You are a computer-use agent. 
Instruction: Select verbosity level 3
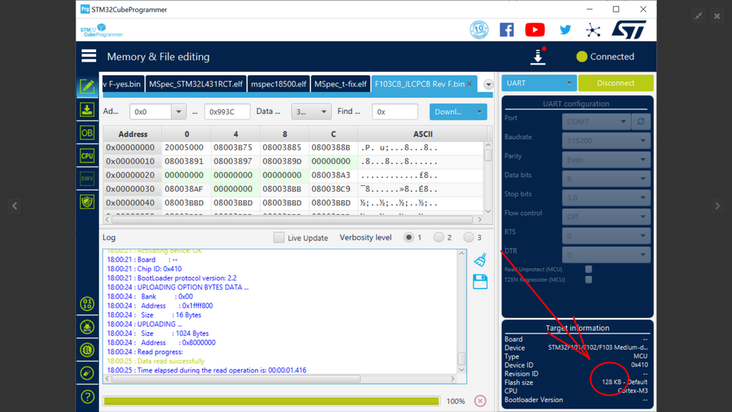click(468, 238)
